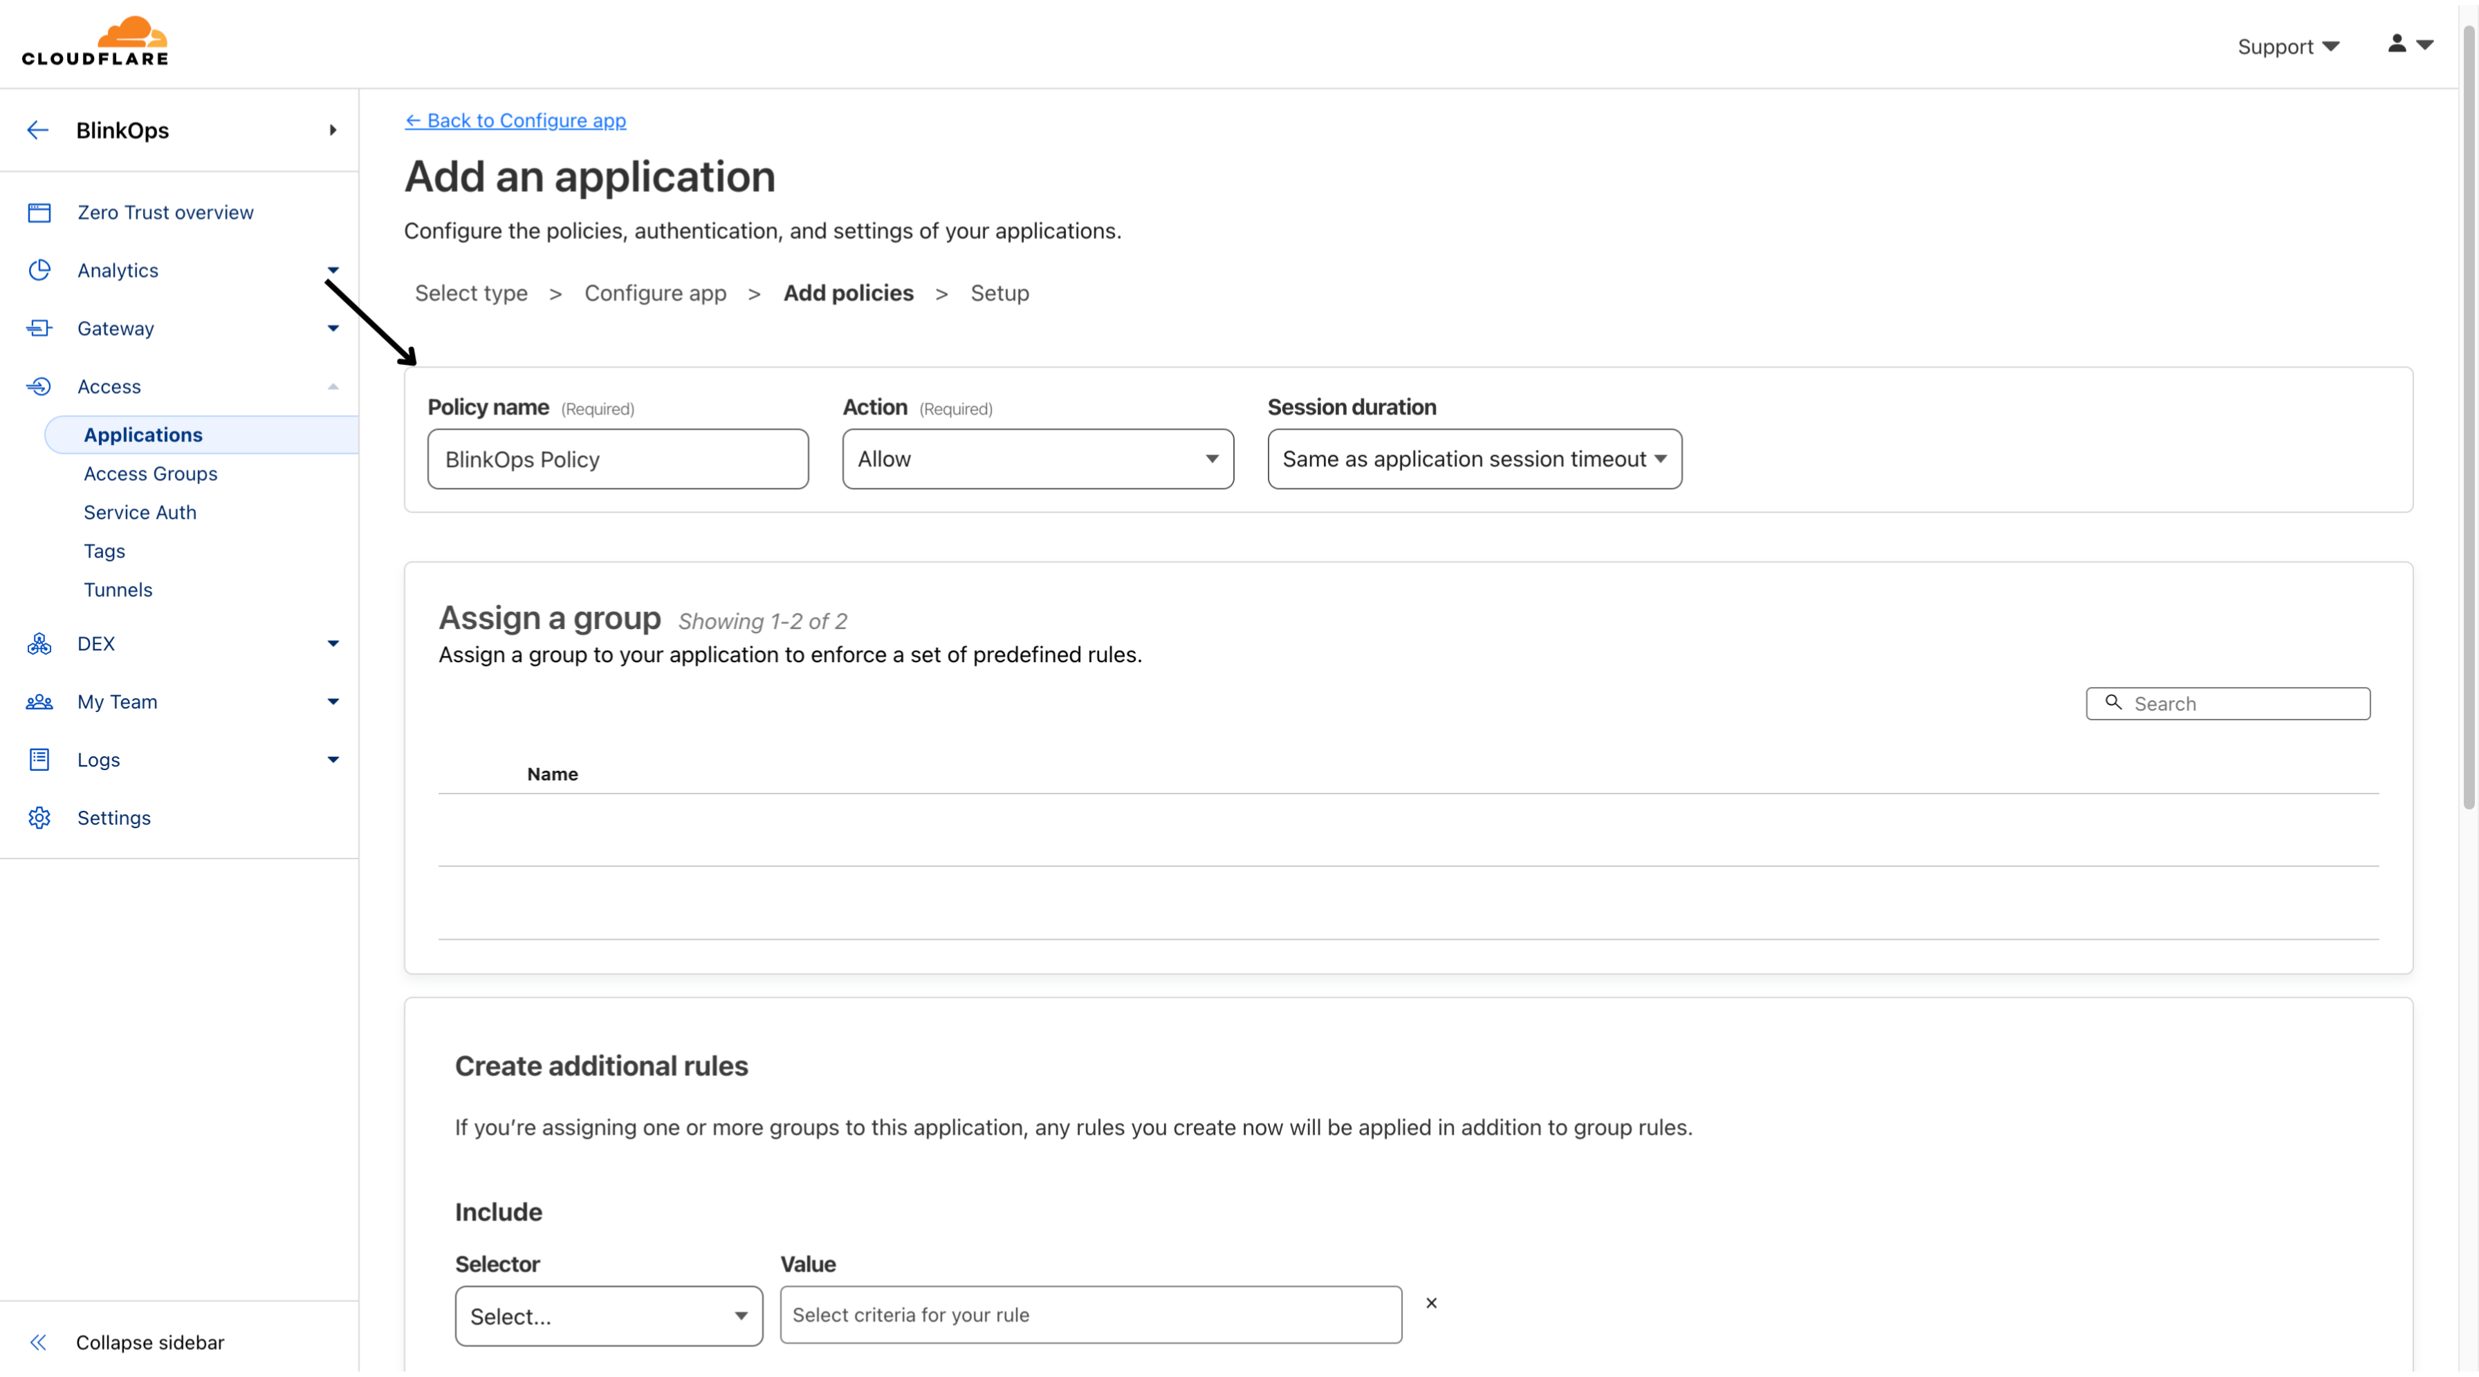
Task: Open the Action dropdown set to Allow
Action: coord(1038,459)
